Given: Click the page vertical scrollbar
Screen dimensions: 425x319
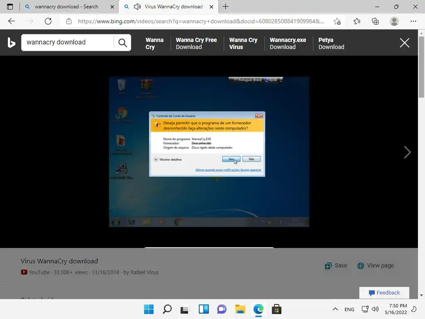Looking at the screenshot, I should click(421, 66).
